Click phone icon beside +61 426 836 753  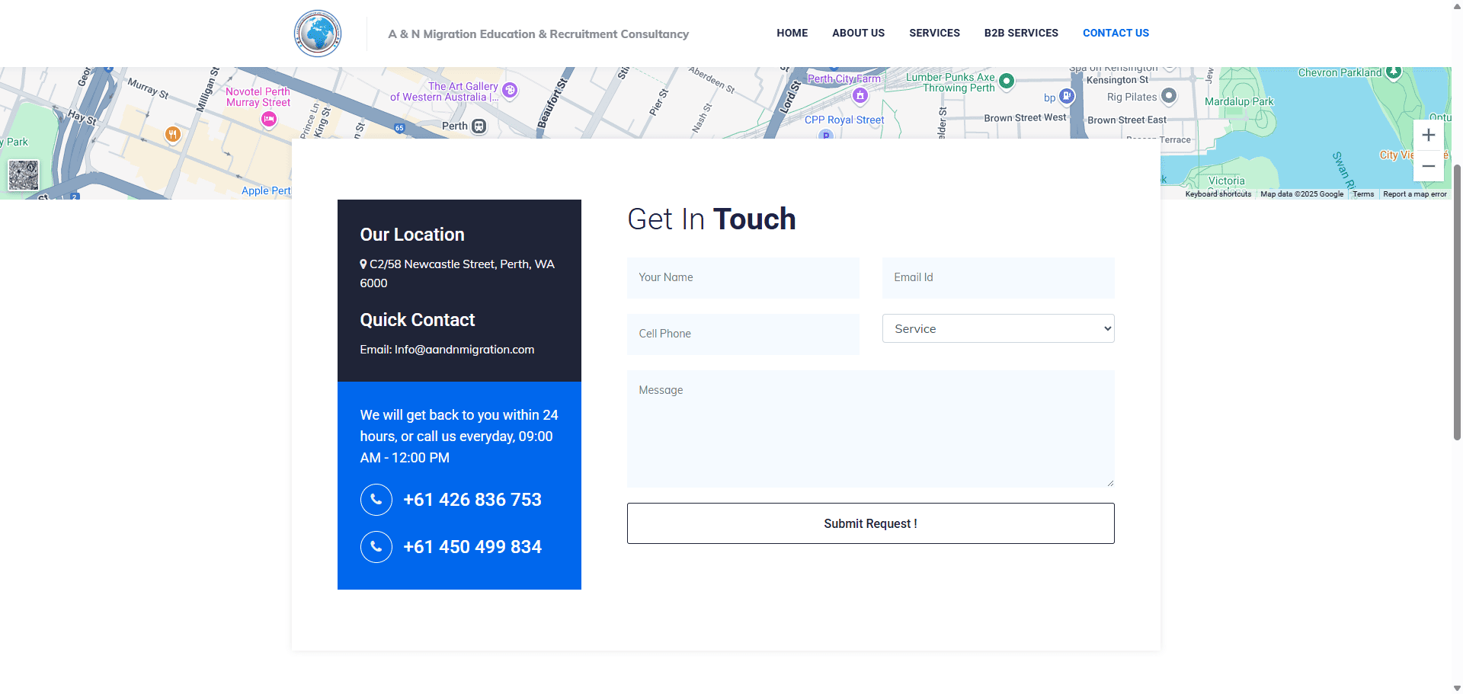376,500
